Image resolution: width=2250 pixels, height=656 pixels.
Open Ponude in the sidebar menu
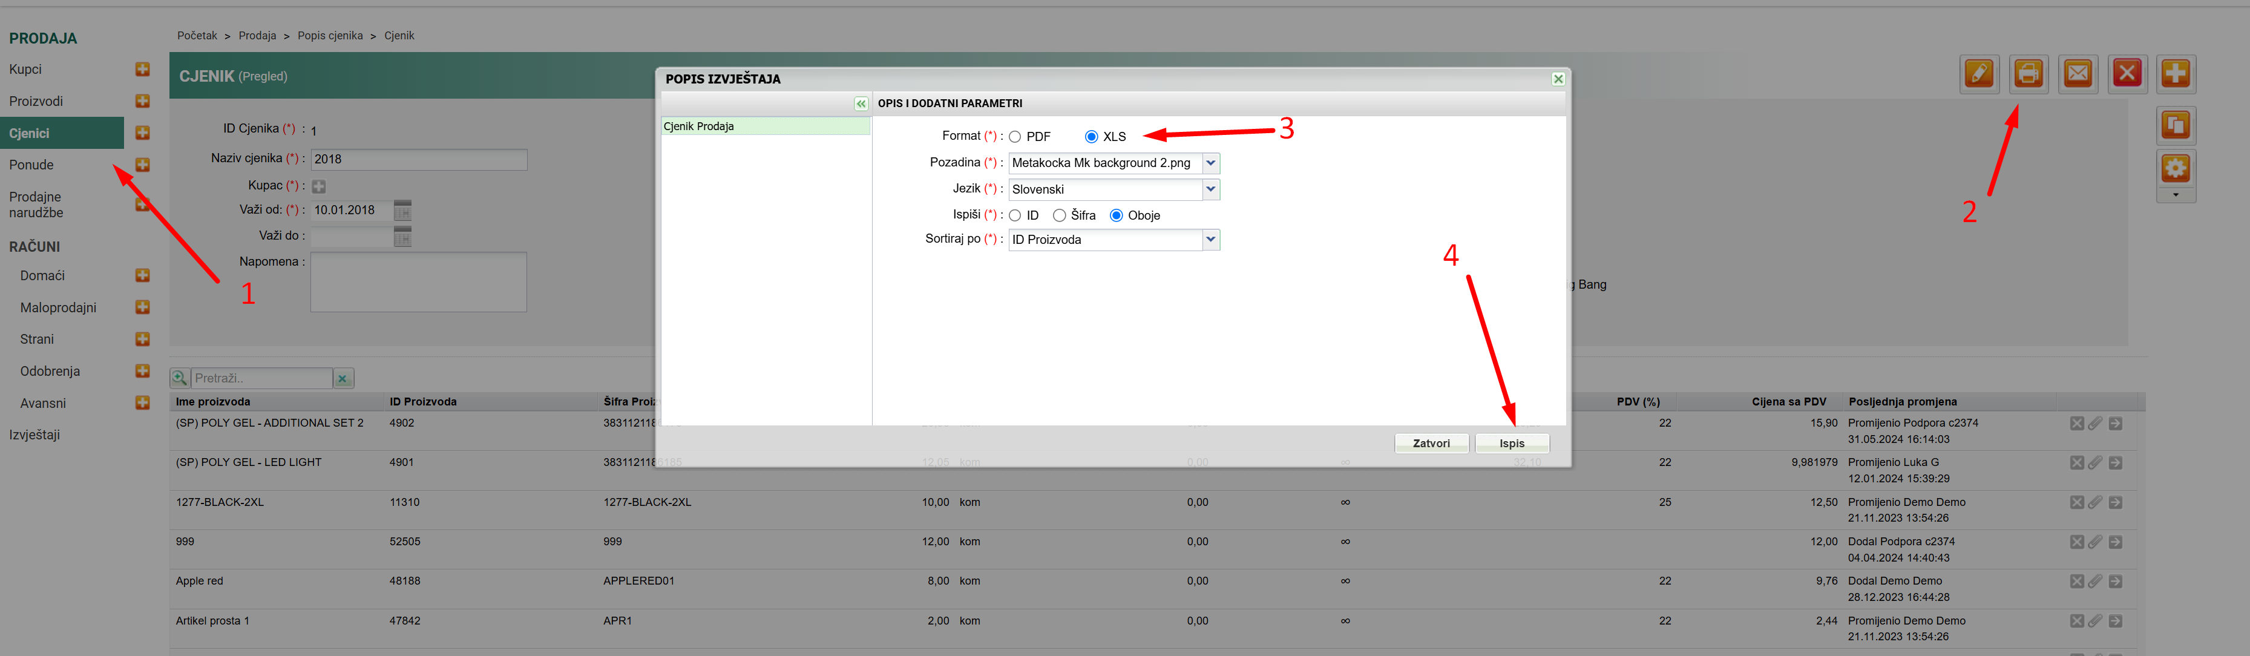(x=31, y=165)
